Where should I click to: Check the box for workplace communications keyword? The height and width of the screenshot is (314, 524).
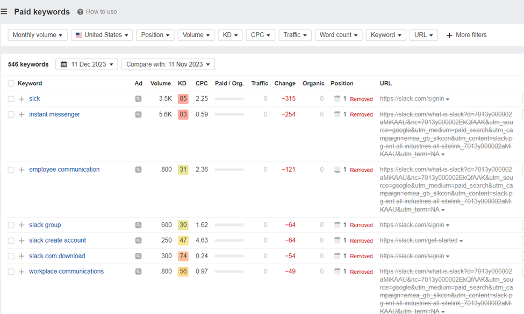11,272
